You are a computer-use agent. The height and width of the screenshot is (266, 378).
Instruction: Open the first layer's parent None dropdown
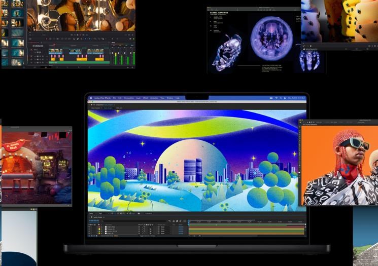(x=165, y=227)
